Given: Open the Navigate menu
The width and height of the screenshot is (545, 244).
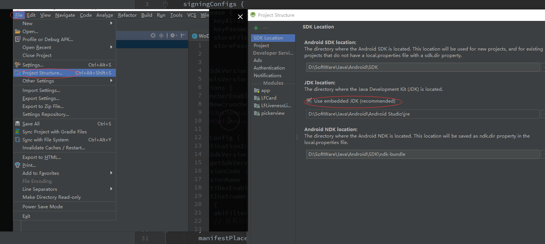Looking at the screenshot, I should [65, 15].
